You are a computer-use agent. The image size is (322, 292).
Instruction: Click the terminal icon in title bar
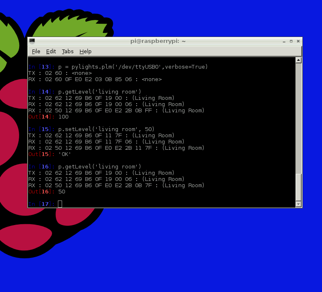(32, 41)
